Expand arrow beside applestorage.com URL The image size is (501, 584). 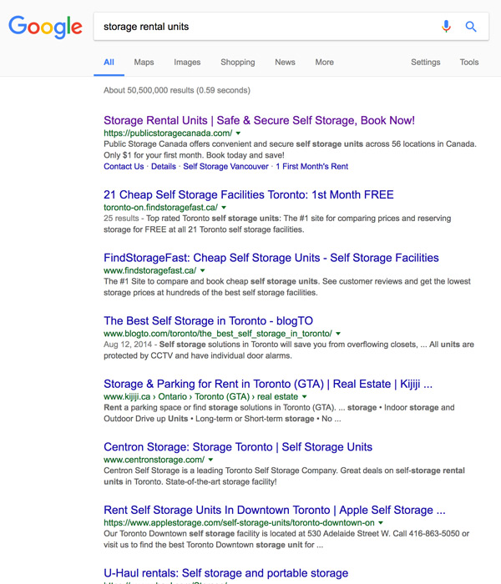[x=381, y=522]
